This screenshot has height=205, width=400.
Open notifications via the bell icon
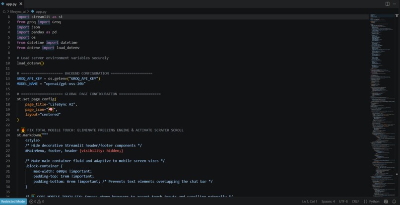tap(394, 202)
